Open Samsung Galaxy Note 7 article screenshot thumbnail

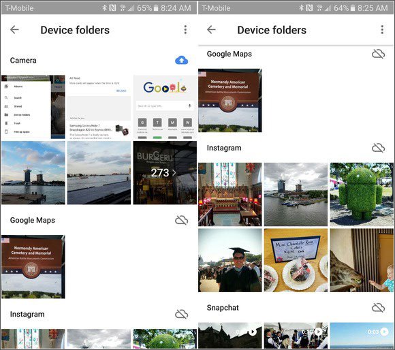tap(99, 107)
